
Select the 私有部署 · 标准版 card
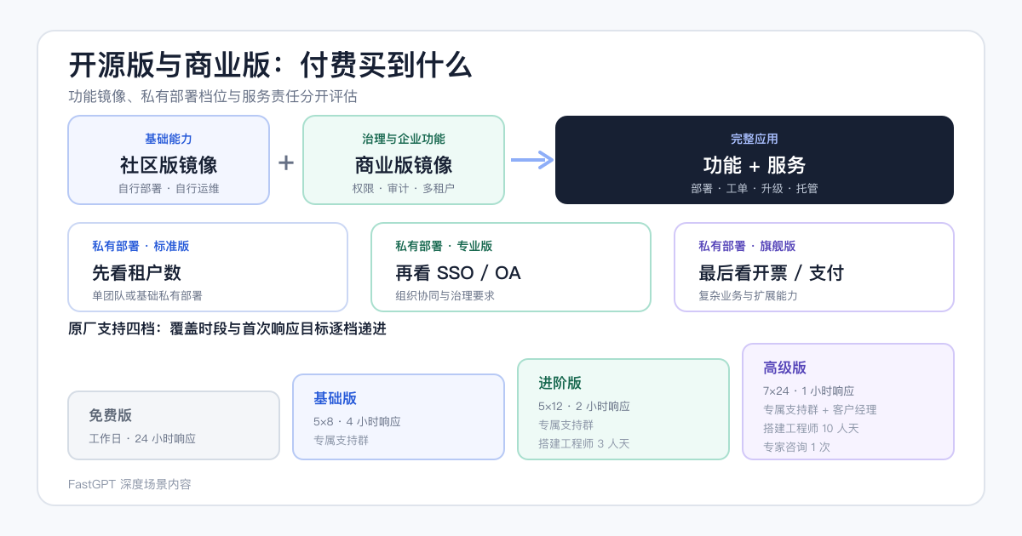(x=208, y=267)
